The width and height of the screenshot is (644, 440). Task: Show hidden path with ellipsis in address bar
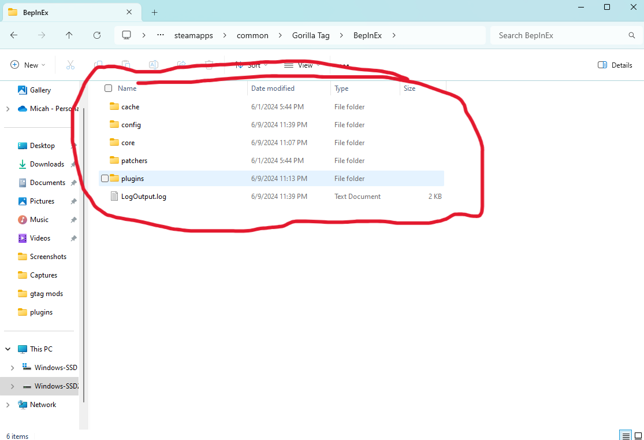tap(161, 35)
